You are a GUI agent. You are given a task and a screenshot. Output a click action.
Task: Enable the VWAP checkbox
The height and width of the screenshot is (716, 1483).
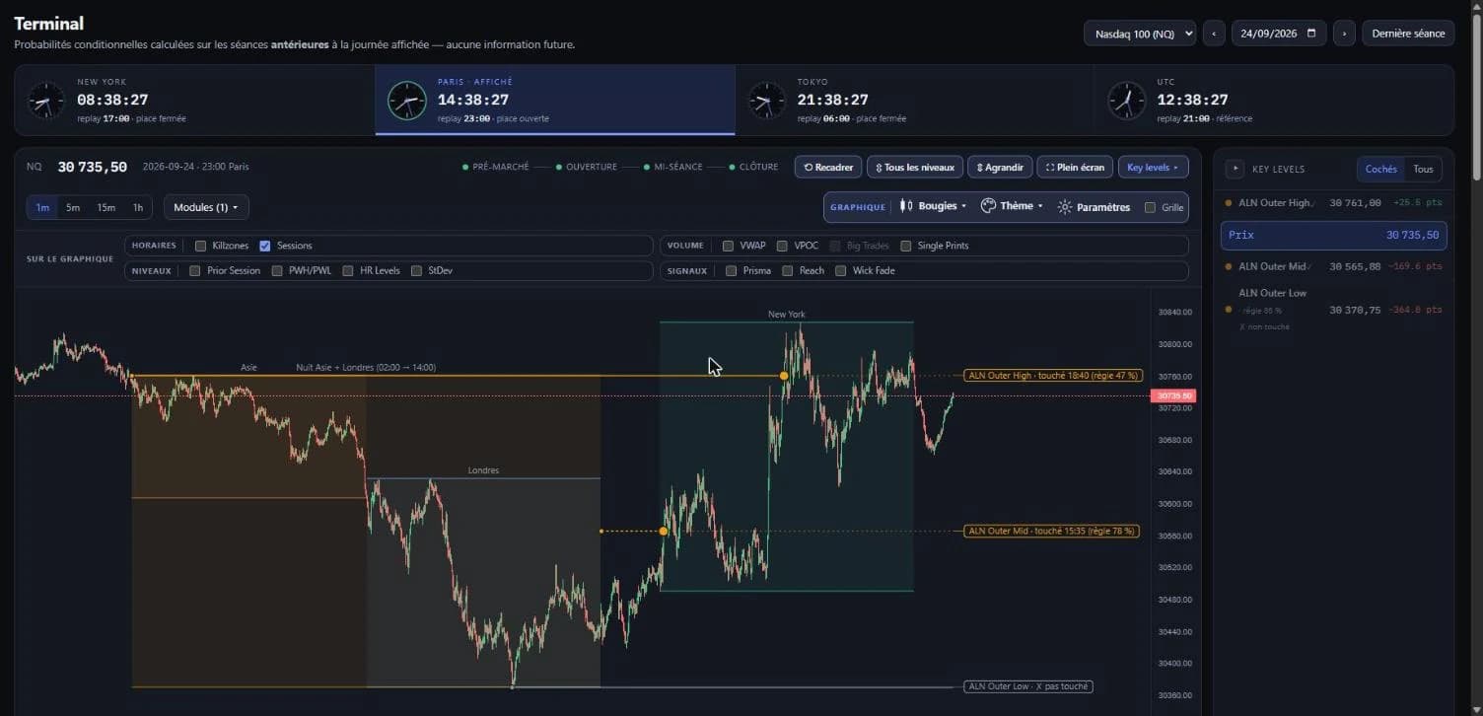(728, 246)
